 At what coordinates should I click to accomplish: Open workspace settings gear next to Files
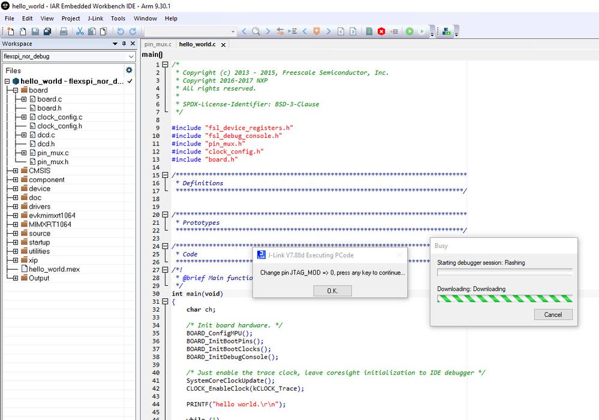coord(128,70)
